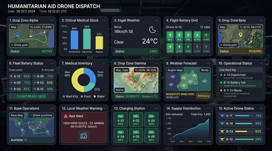The width and height of the screenshot is (272, 151).
Task: Click the Available: 11 label
Action: coord(19,140)
